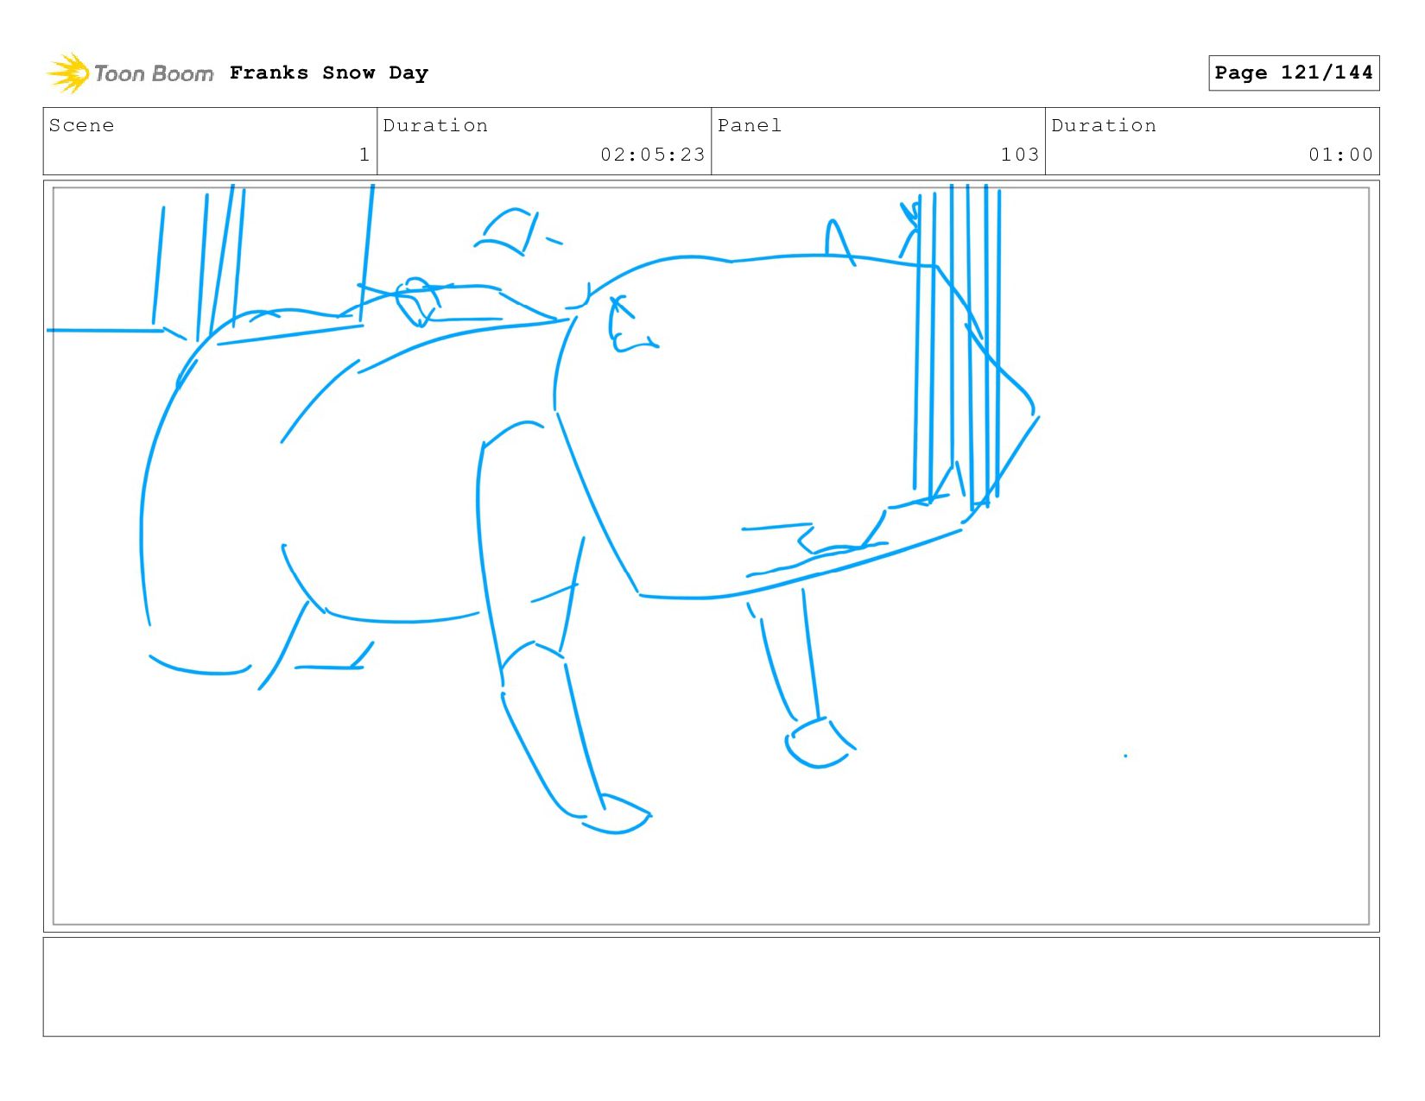This screenshot has width=1425, height=1101.
Task: Click the empty notes box below panel
Action: coord(711,987)
